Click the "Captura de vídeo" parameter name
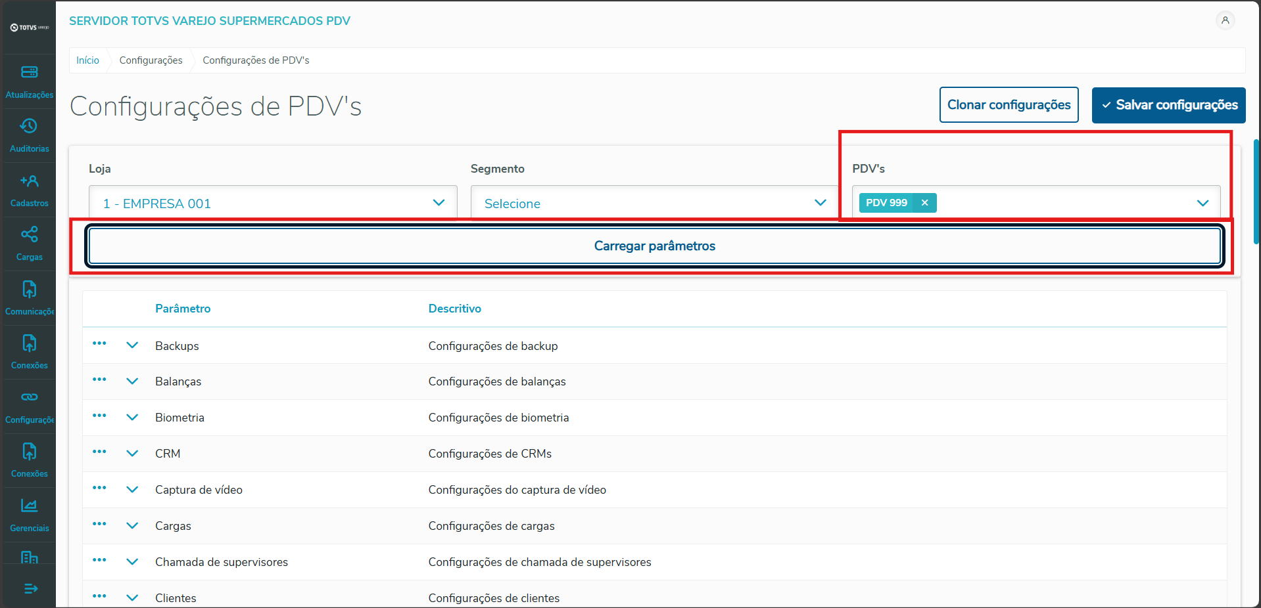 [x=199, y=490]
